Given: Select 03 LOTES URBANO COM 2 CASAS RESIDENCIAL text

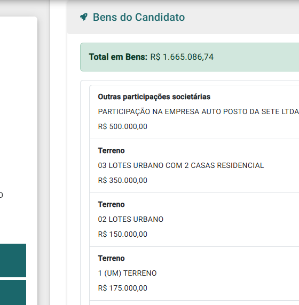Looking at the screenshot, I should (181, 165).
